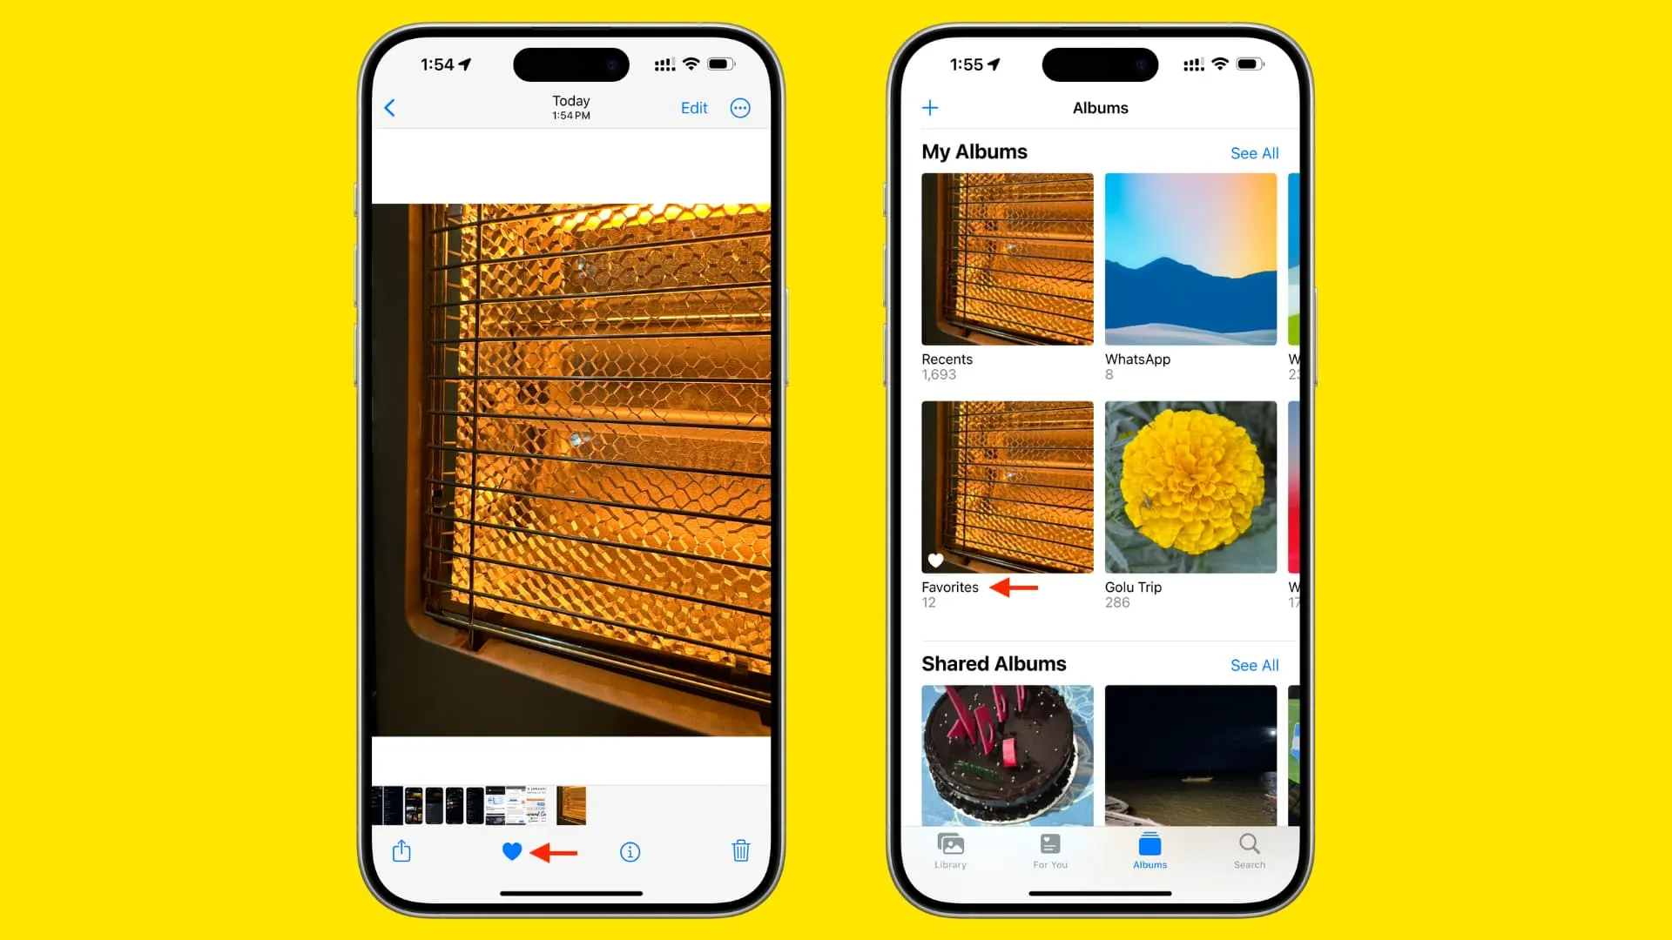Screen dimensions: 1672x940
Task: Expand My Albums with See All
Action: tap(1254, 152)
